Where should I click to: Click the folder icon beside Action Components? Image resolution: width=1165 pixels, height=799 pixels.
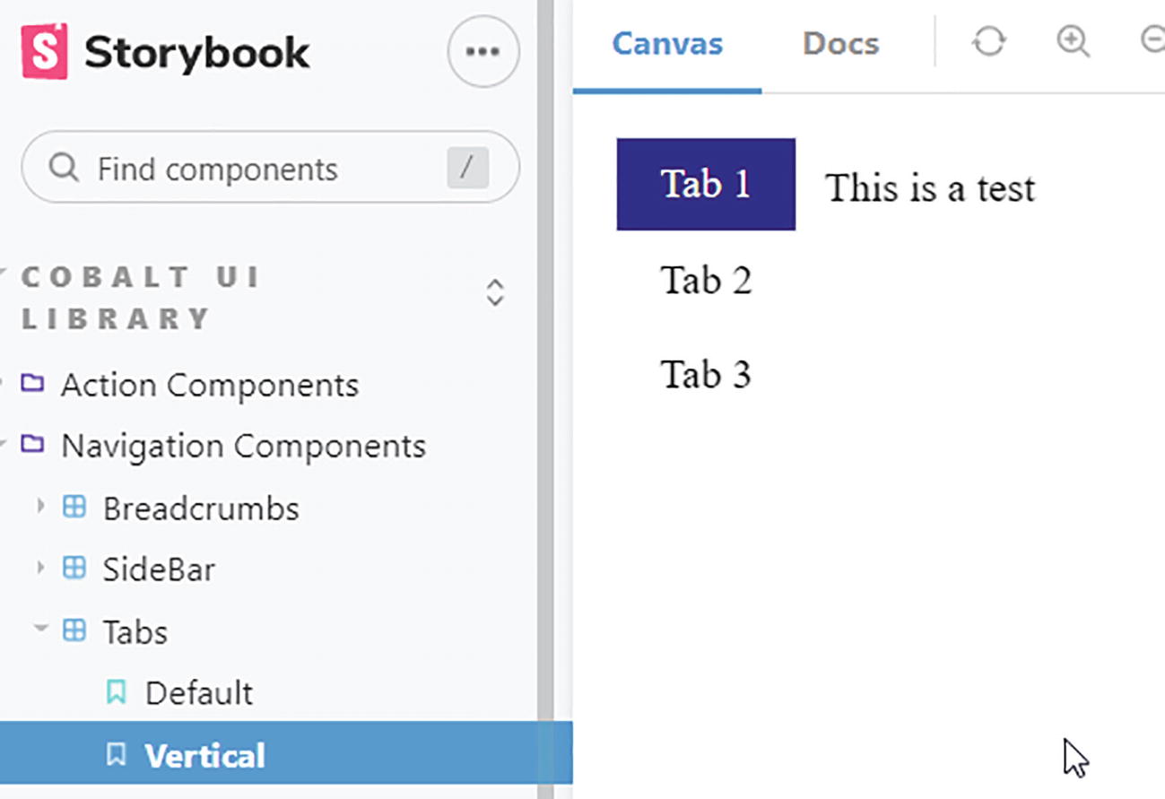pyautogui.click(x=32, y=385)
